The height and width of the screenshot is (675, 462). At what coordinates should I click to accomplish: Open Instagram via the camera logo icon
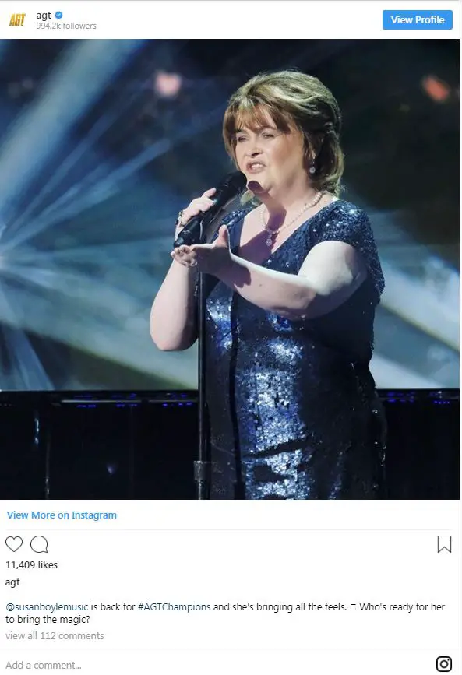[444, 663]
